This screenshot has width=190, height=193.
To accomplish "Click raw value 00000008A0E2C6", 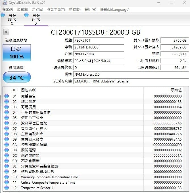I will (168, 134).
